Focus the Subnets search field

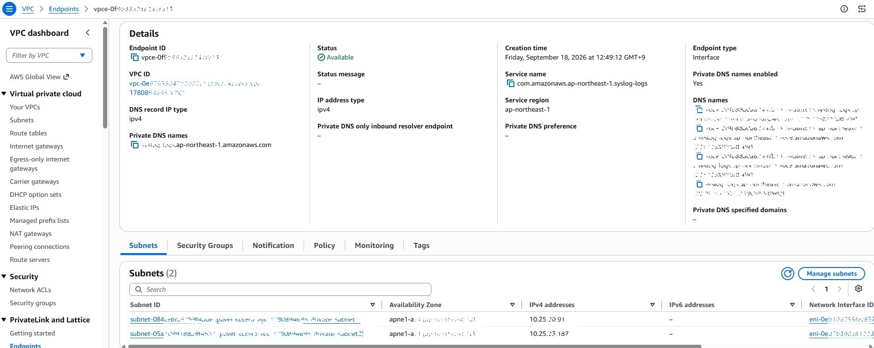coord(280,289)
